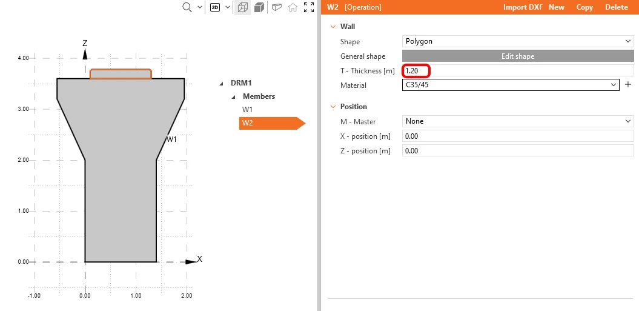Select member W1 in the tree
This screenshot has height=311, width=639.
[x=247, y=109]
